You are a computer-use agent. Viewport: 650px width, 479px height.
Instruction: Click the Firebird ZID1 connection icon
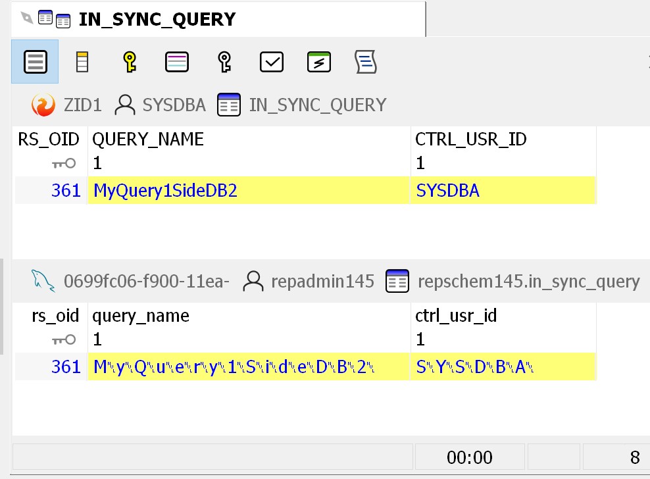[43, 105]
